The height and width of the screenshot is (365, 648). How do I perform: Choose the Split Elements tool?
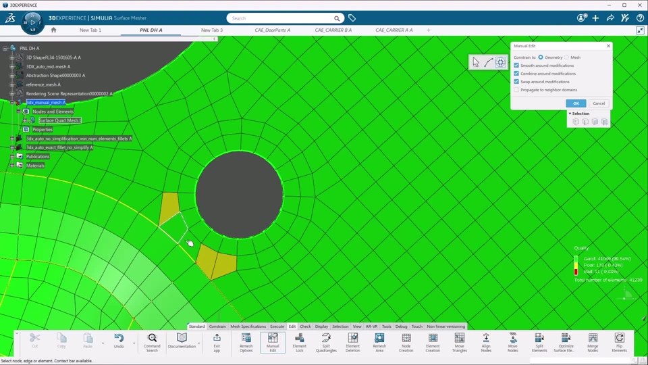(539, 342)
